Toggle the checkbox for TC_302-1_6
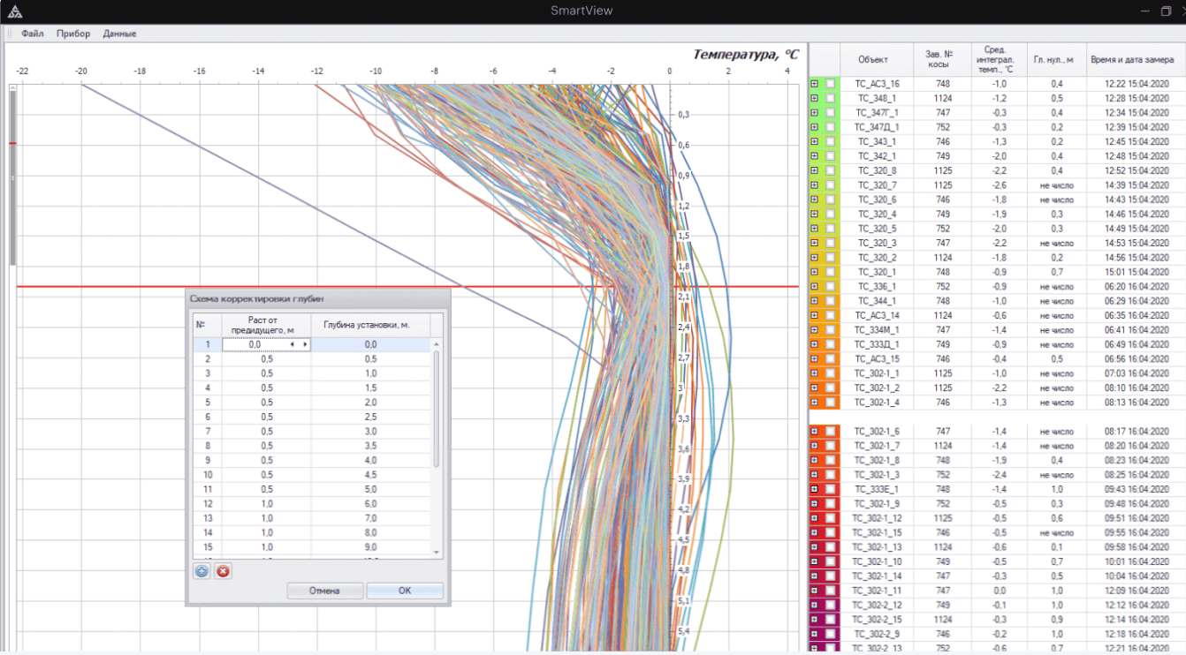Viewport: 1186px width, 655px height. click(830, 432)
